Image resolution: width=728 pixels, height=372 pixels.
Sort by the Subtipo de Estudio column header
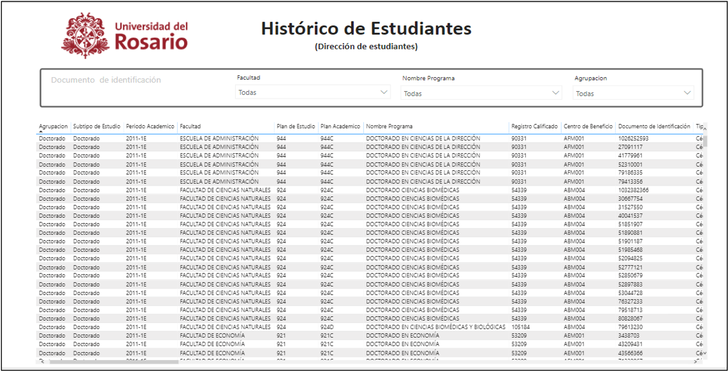(x=96, y=126)
